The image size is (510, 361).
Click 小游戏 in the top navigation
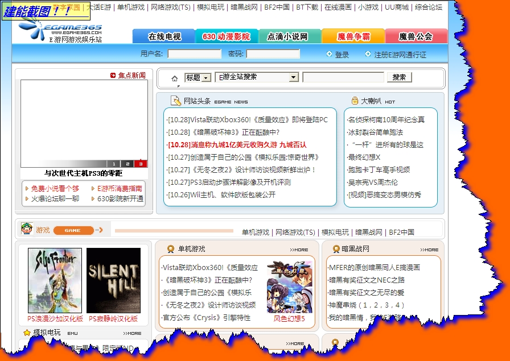coord(368,7)
